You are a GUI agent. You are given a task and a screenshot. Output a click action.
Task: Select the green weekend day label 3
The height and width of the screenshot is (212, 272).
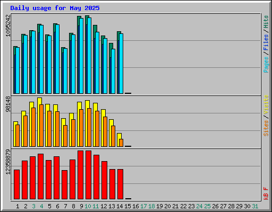pyautogui.click(x=33, y=206)
